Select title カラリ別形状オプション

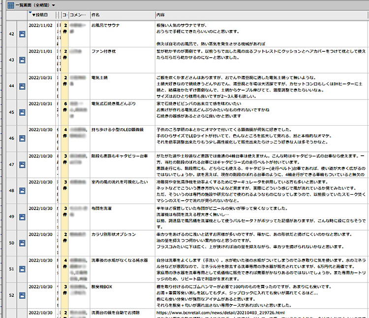114,235
